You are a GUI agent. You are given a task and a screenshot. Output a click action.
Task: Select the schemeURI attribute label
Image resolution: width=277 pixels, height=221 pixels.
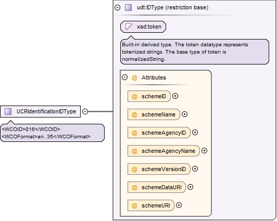point(156,205)
